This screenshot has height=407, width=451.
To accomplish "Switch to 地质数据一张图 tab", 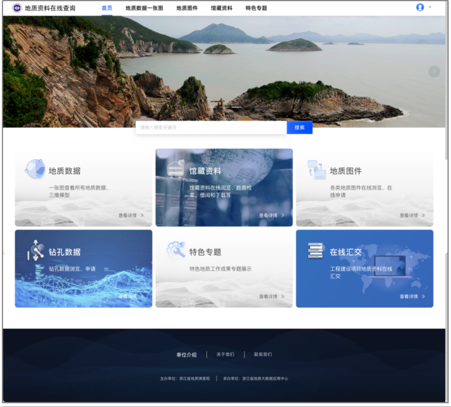I will click(144, 8).
